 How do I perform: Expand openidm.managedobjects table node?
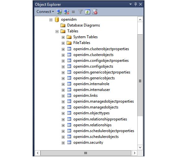(x=63, y=107)
